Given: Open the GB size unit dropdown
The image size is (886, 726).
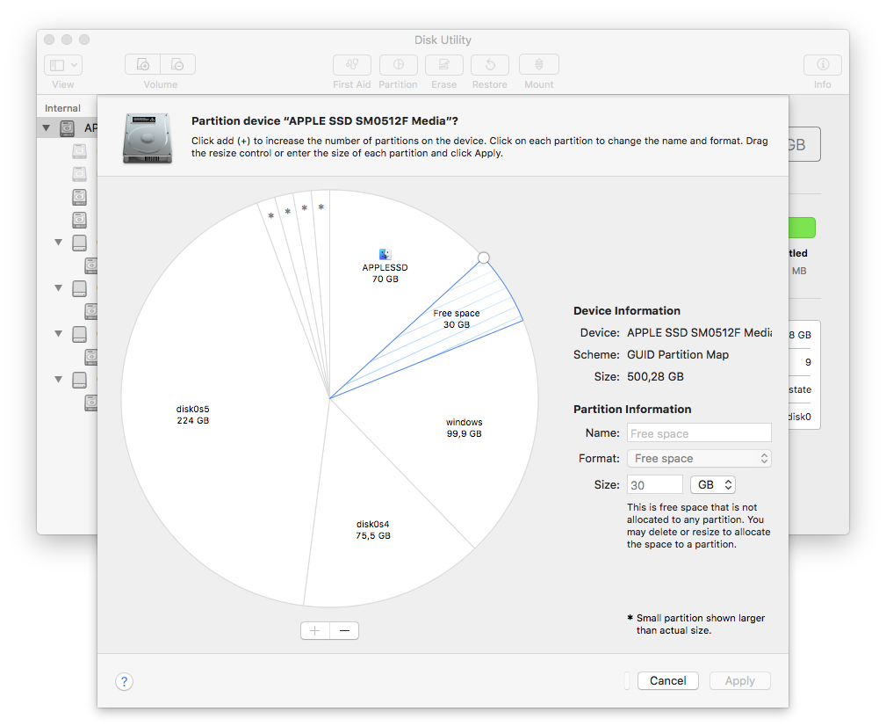Looking at the screenshot, I should coord(713,484).
